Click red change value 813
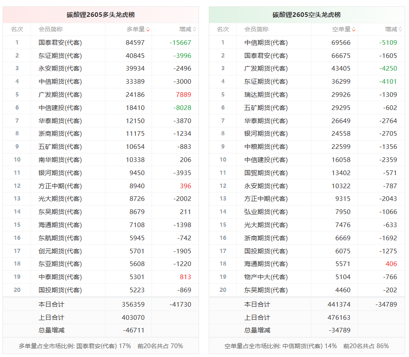The height and width of the screenshot is (357, 409). [x=185, y=277]
